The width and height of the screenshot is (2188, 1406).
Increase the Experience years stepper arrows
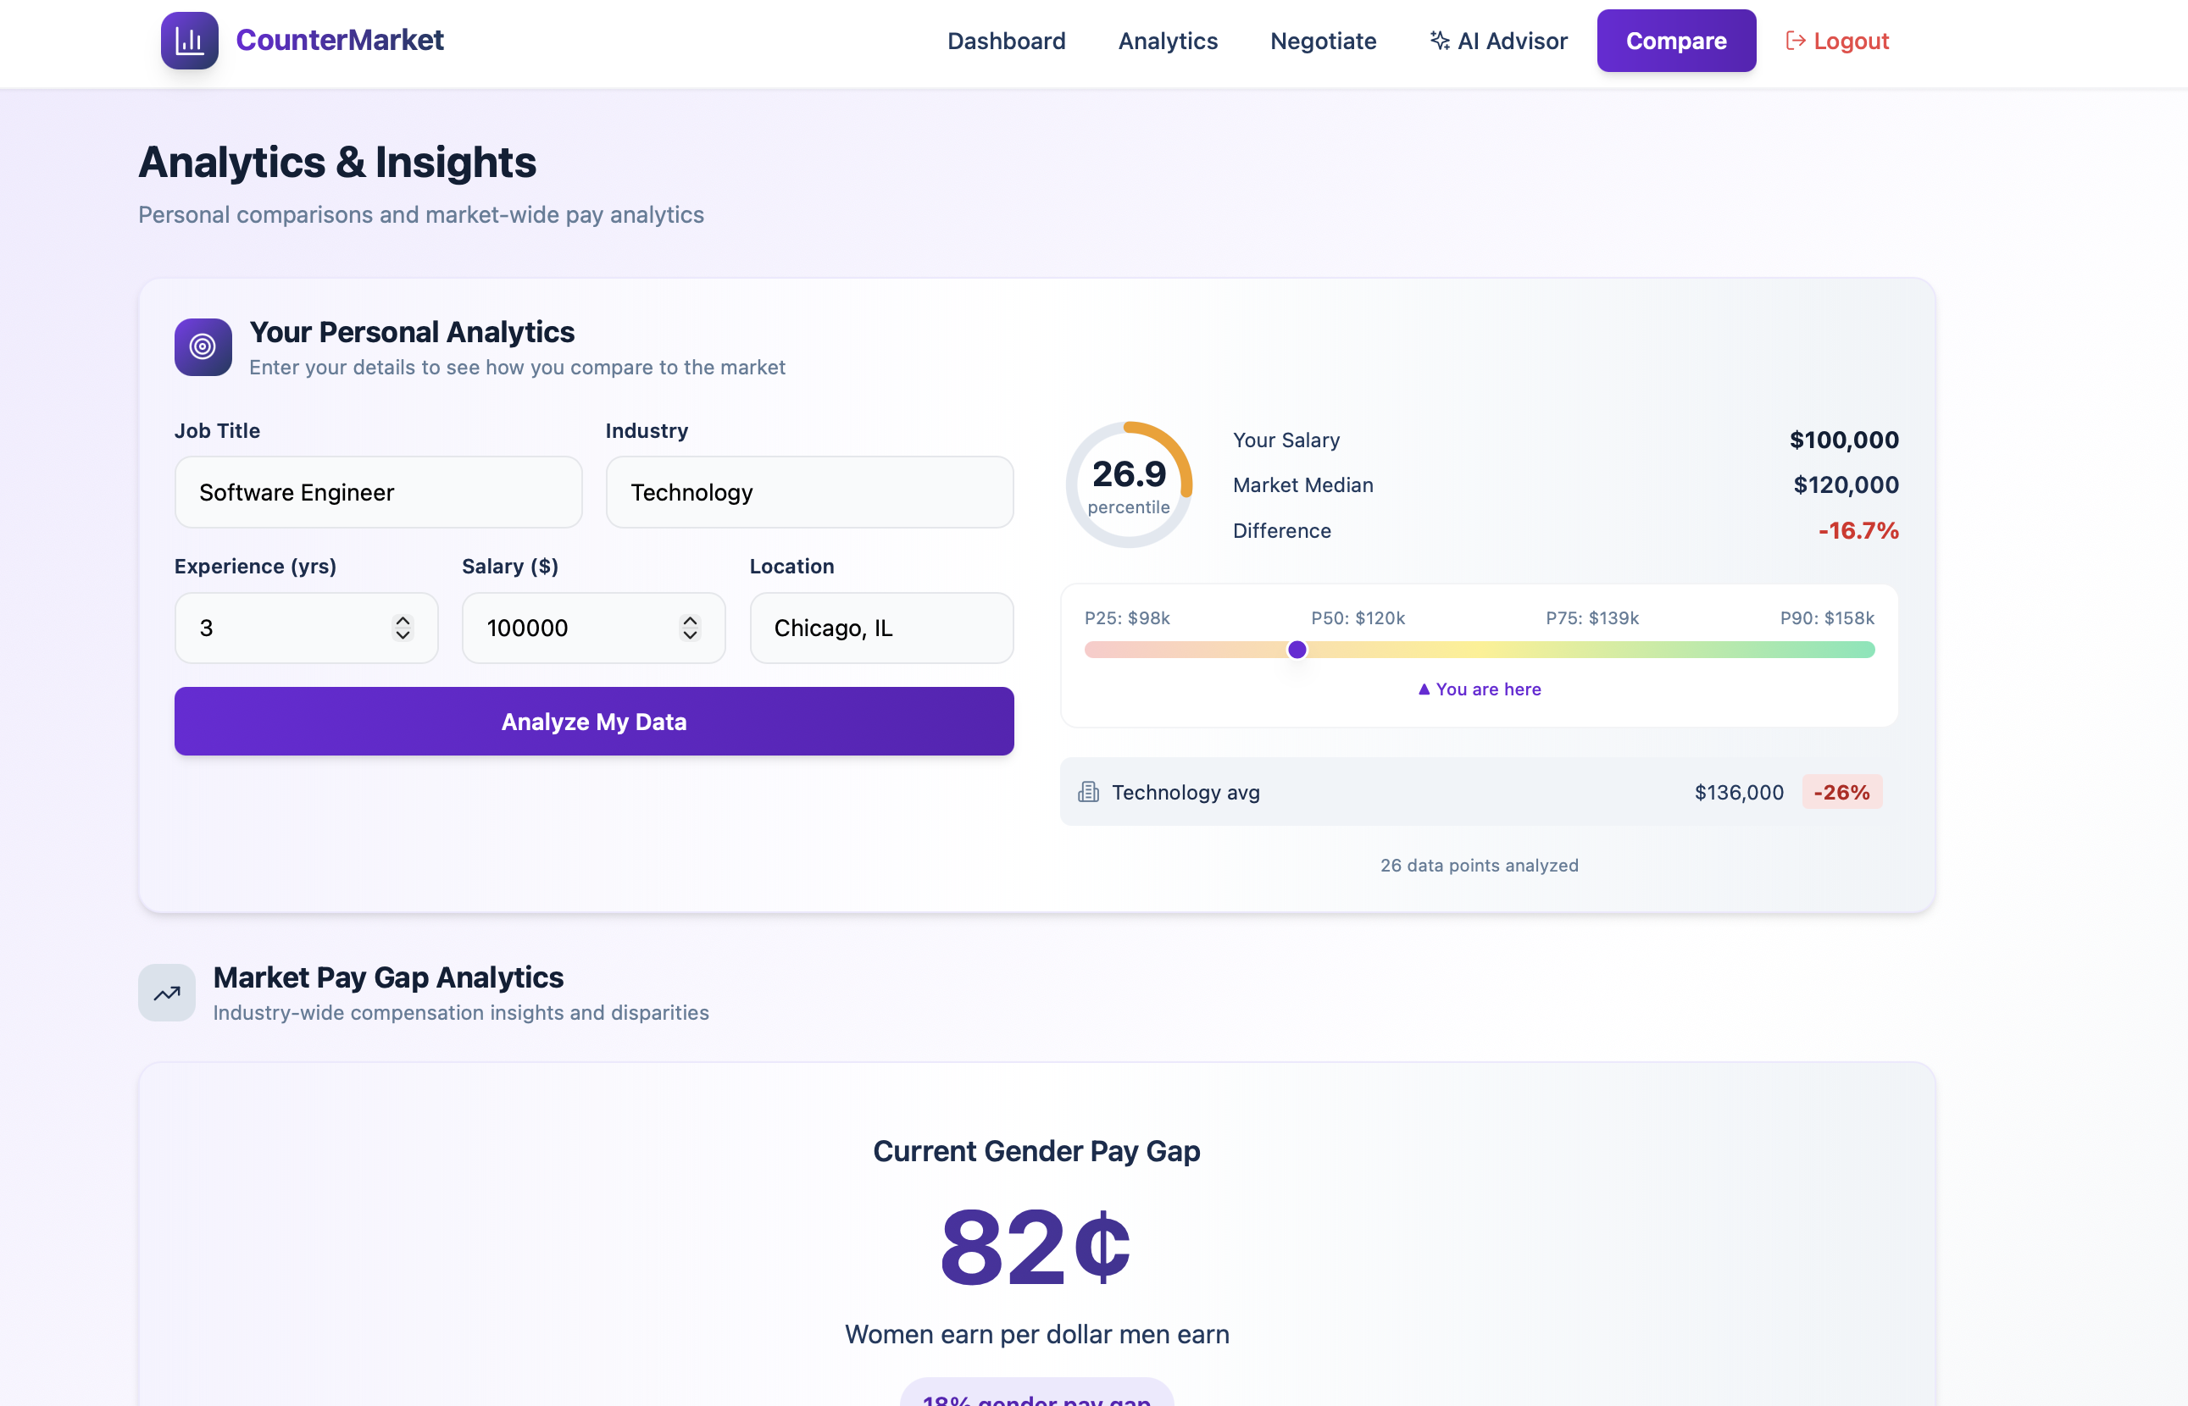pyautogui.click(x=403, y=621)
